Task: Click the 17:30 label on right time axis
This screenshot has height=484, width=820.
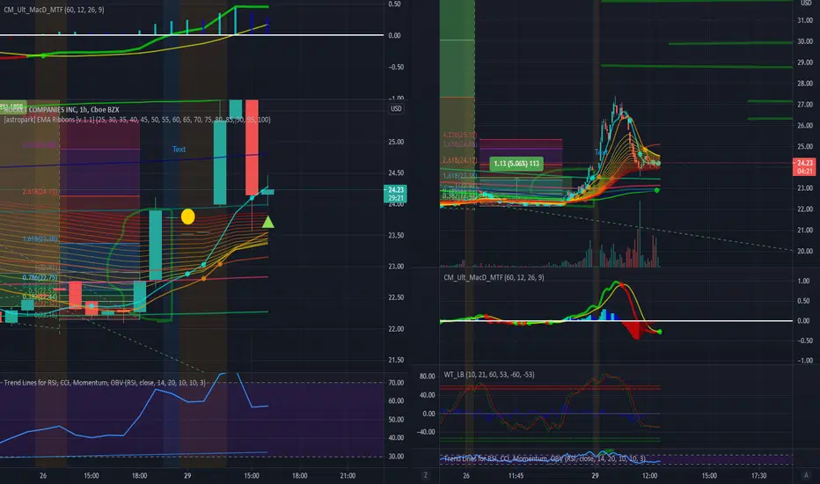Action: click(x=758, y=475)
